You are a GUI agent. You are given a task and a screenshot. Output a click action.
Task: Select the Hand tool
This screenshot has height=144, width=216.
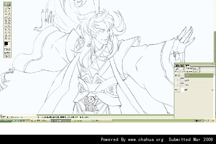pyautogui.click(x=6, y=39)
